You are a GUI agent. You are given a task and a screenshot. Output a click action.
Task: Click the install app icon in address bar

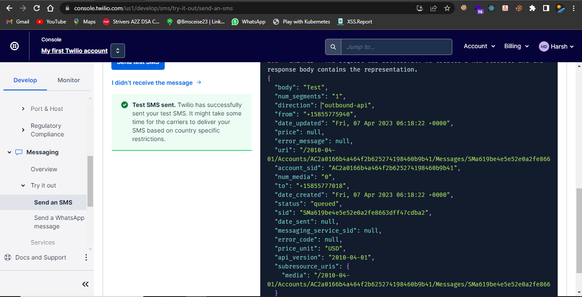419,8
